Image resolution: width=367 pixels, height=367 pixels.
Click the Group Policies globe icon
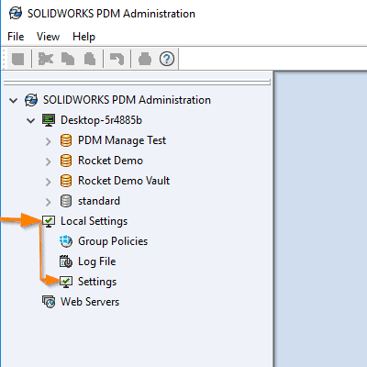66,241
